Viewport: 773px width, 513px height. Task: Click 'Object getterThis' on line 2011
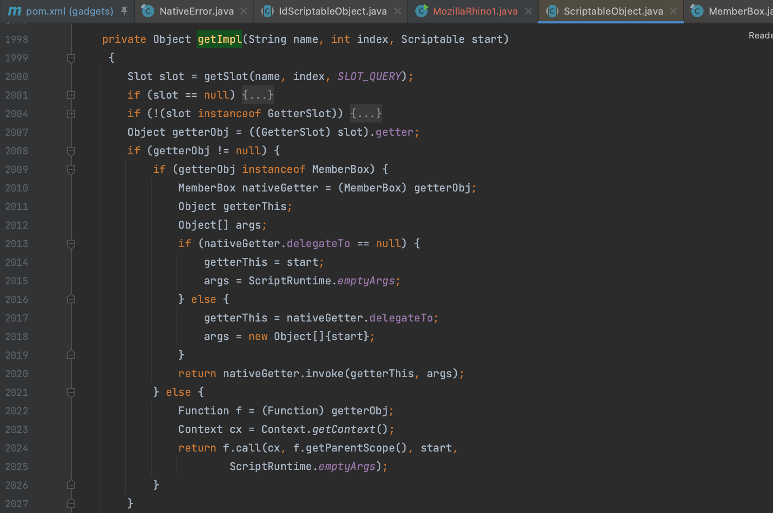(x=232, y=207)
